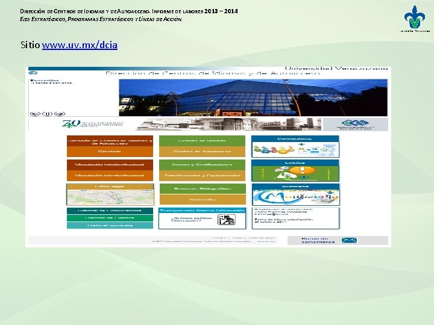Click the historic buildings photo strip

tap(228, 125)
